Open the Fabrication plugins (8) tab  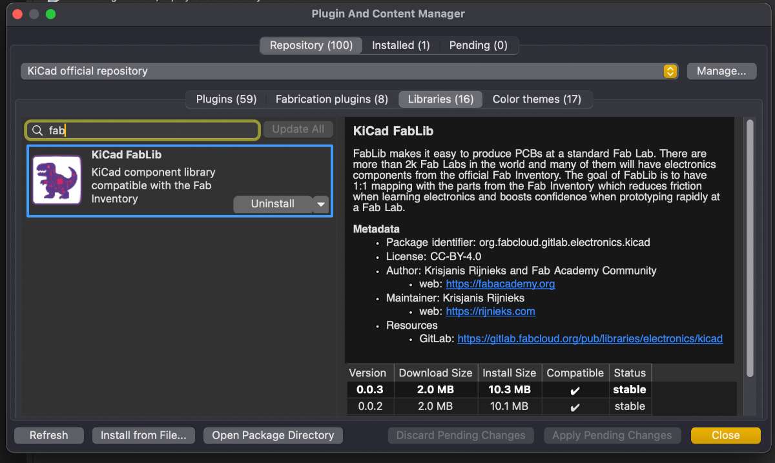coord(331,99)
